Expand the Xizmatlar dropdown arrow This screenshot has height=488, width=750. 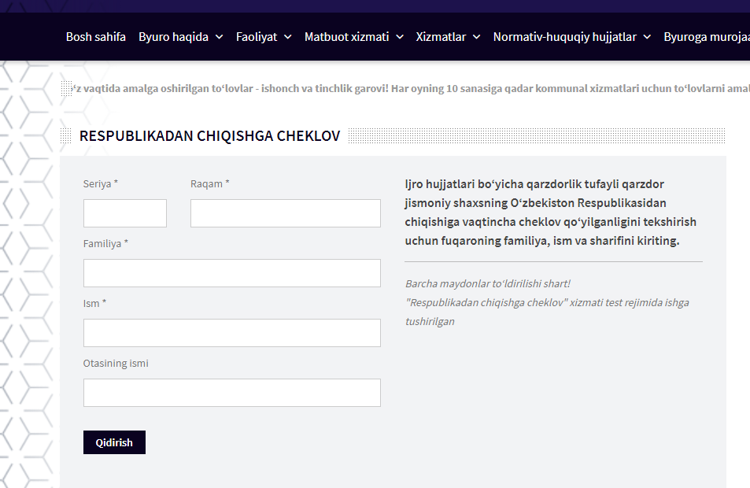point(477,37)
